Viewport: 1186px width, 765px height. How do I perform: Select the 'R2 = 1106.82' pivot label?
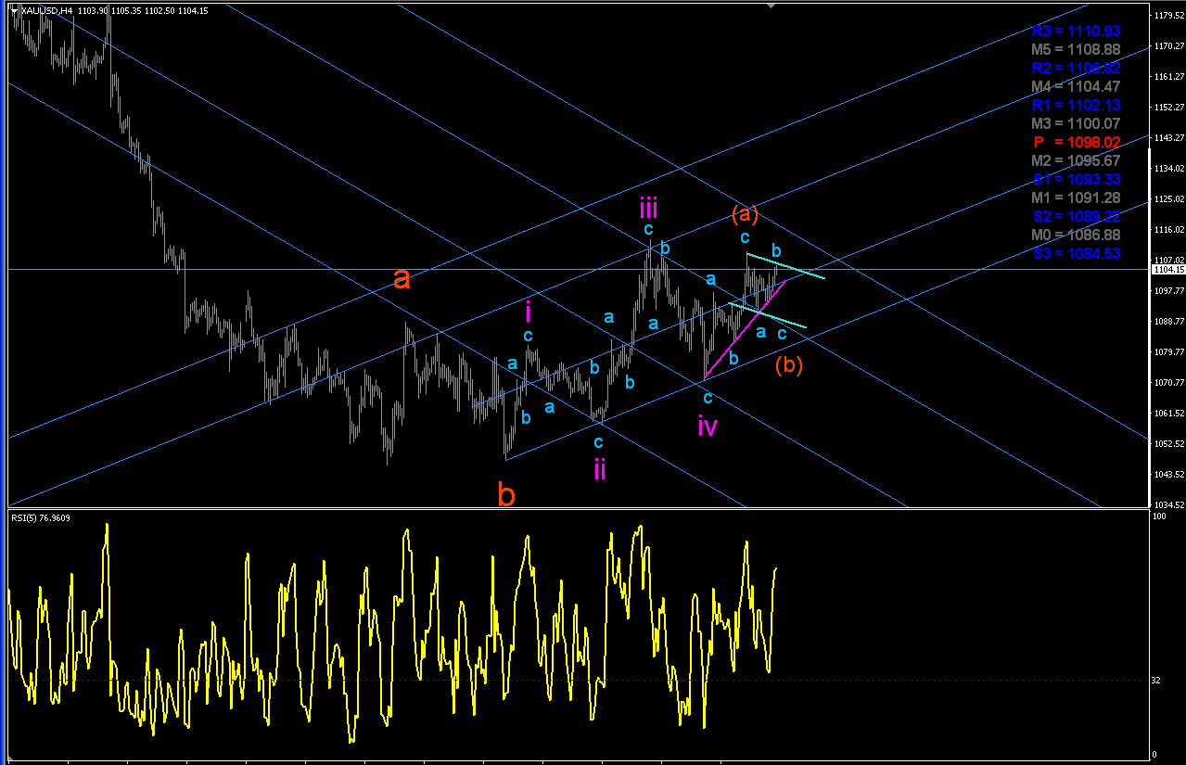point(1078,69)
